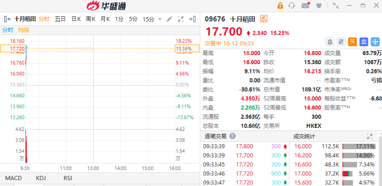Click the compact mode arrows icon
The height and width of the screenshot is (186, 382).
(x=336, y=6)
